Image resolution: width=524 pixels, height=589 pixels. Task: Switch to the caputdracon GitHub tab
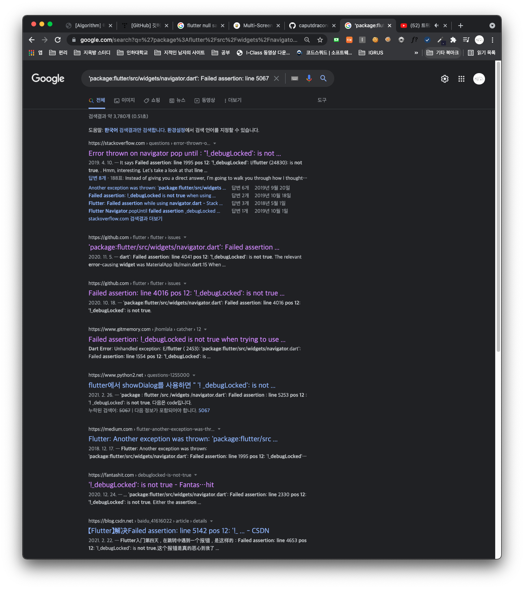pos(313,26)
